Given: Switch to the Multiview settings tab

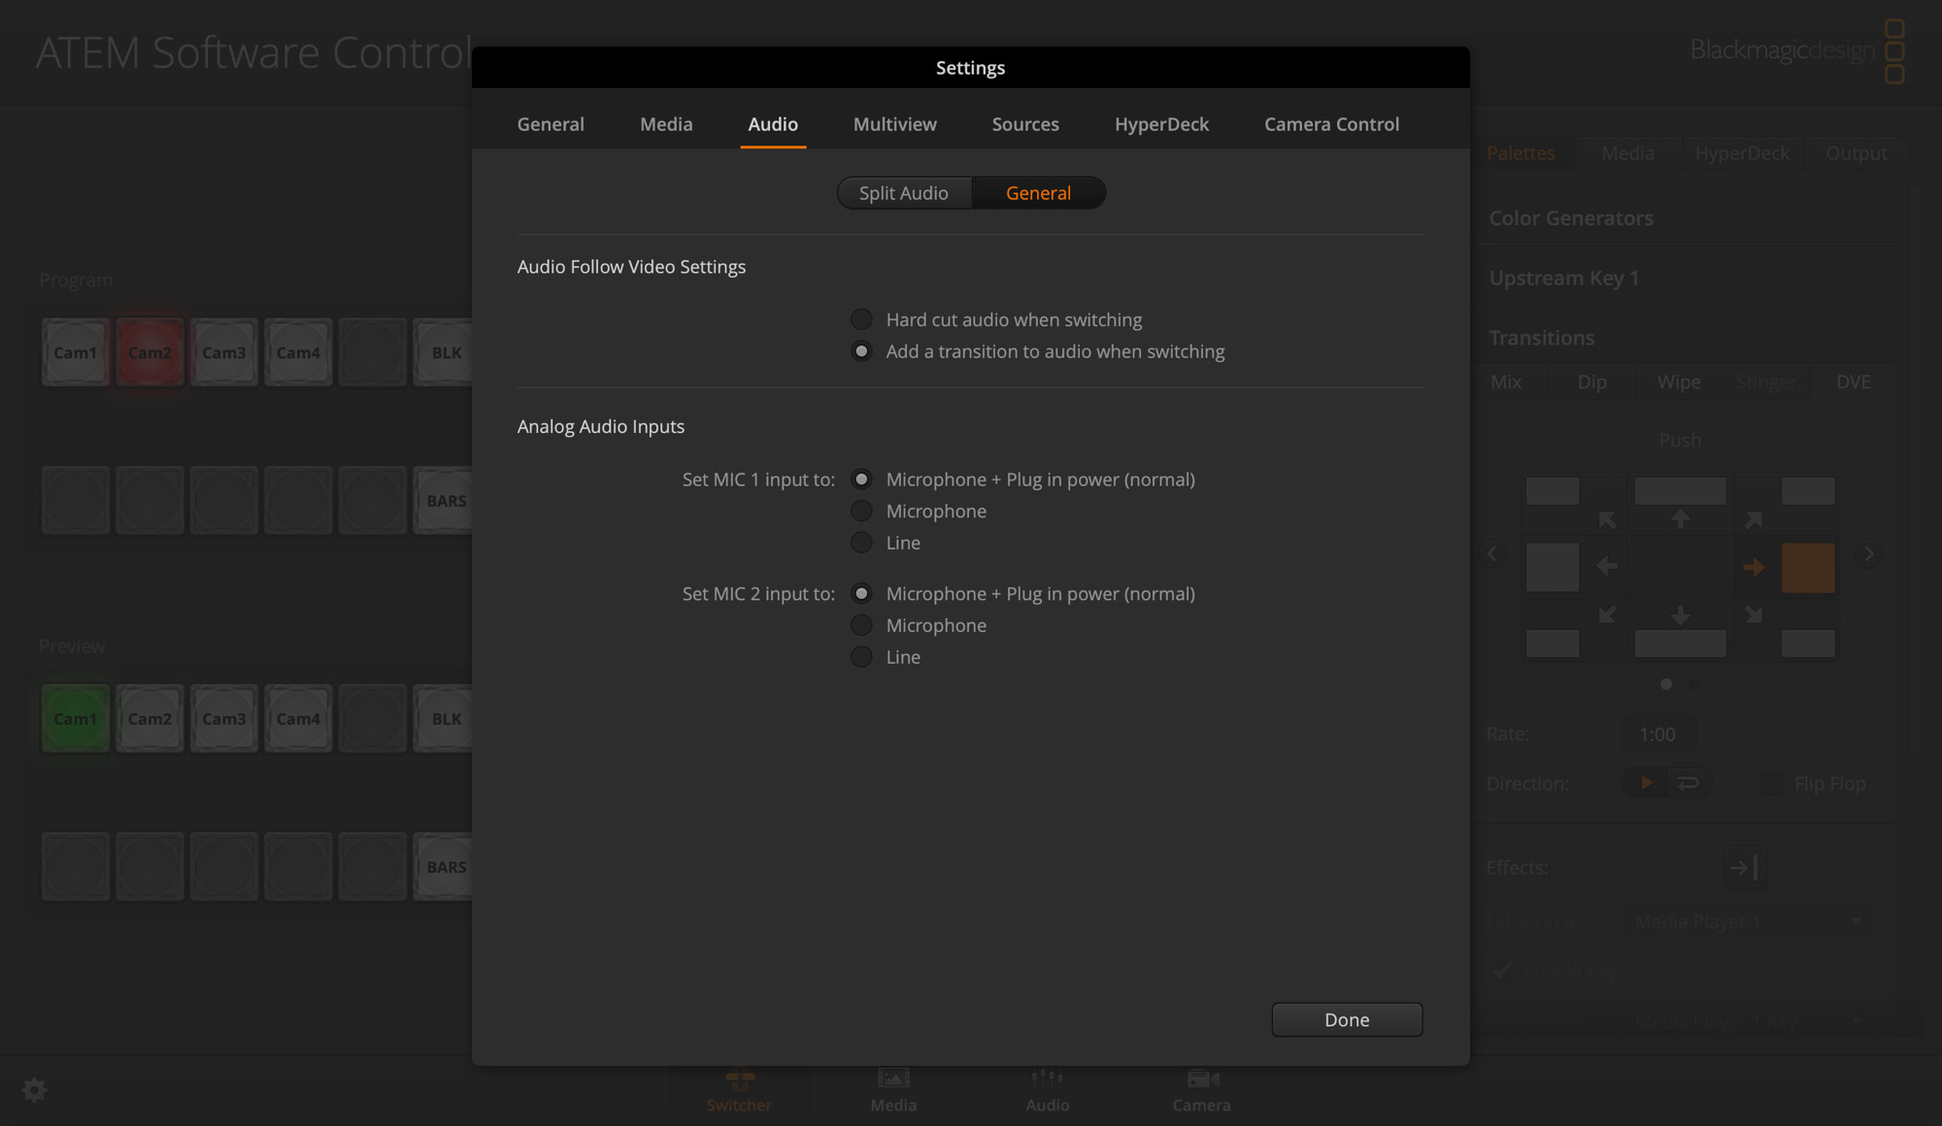Looking at the screenshot, I should (894, 124).
